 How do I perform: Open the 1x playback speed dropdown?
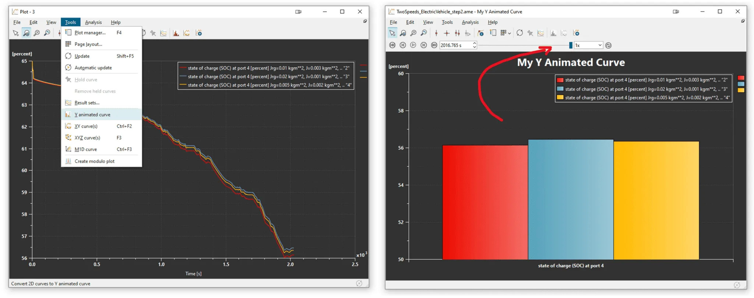(588, 45)
